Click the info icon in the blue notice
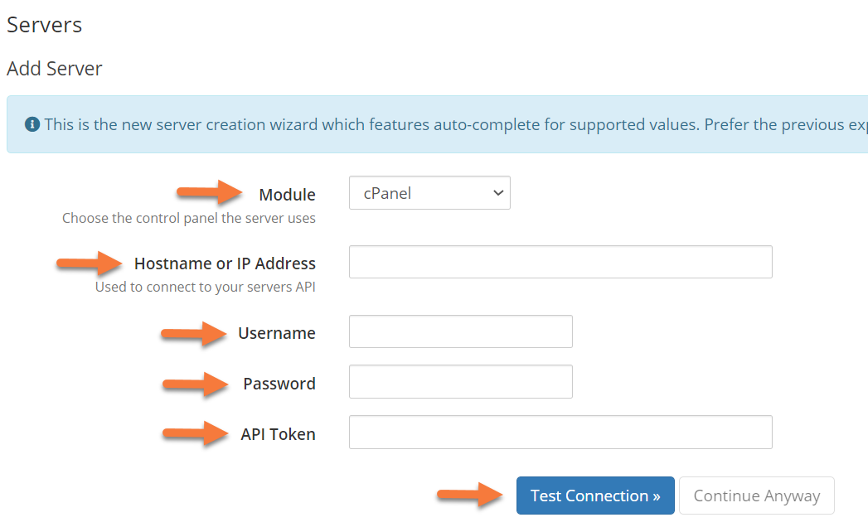 (x=32, y=125)
